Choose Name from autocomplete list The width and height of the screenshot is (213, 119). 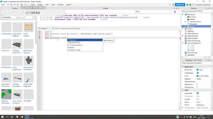85,48
